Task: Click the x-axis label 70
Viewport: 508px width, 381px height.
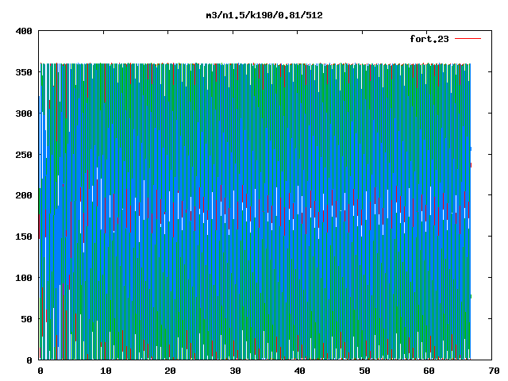Action: coord(494,371)
